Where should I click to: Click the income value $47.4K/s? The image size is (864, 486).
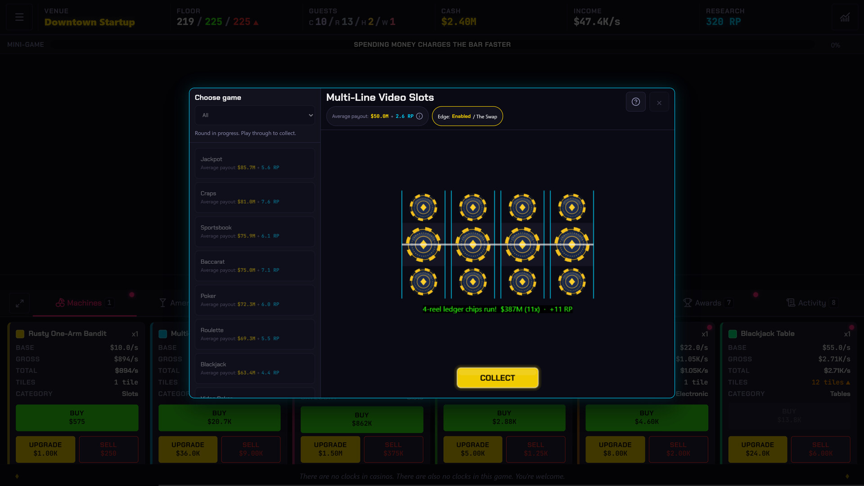coord(597,22)
